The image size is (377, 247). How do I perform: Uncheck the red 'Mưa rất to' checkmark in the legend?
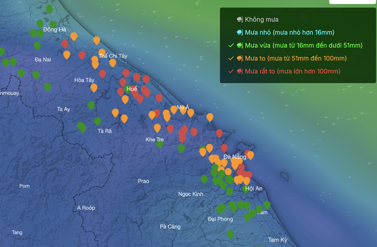point(231,71)
